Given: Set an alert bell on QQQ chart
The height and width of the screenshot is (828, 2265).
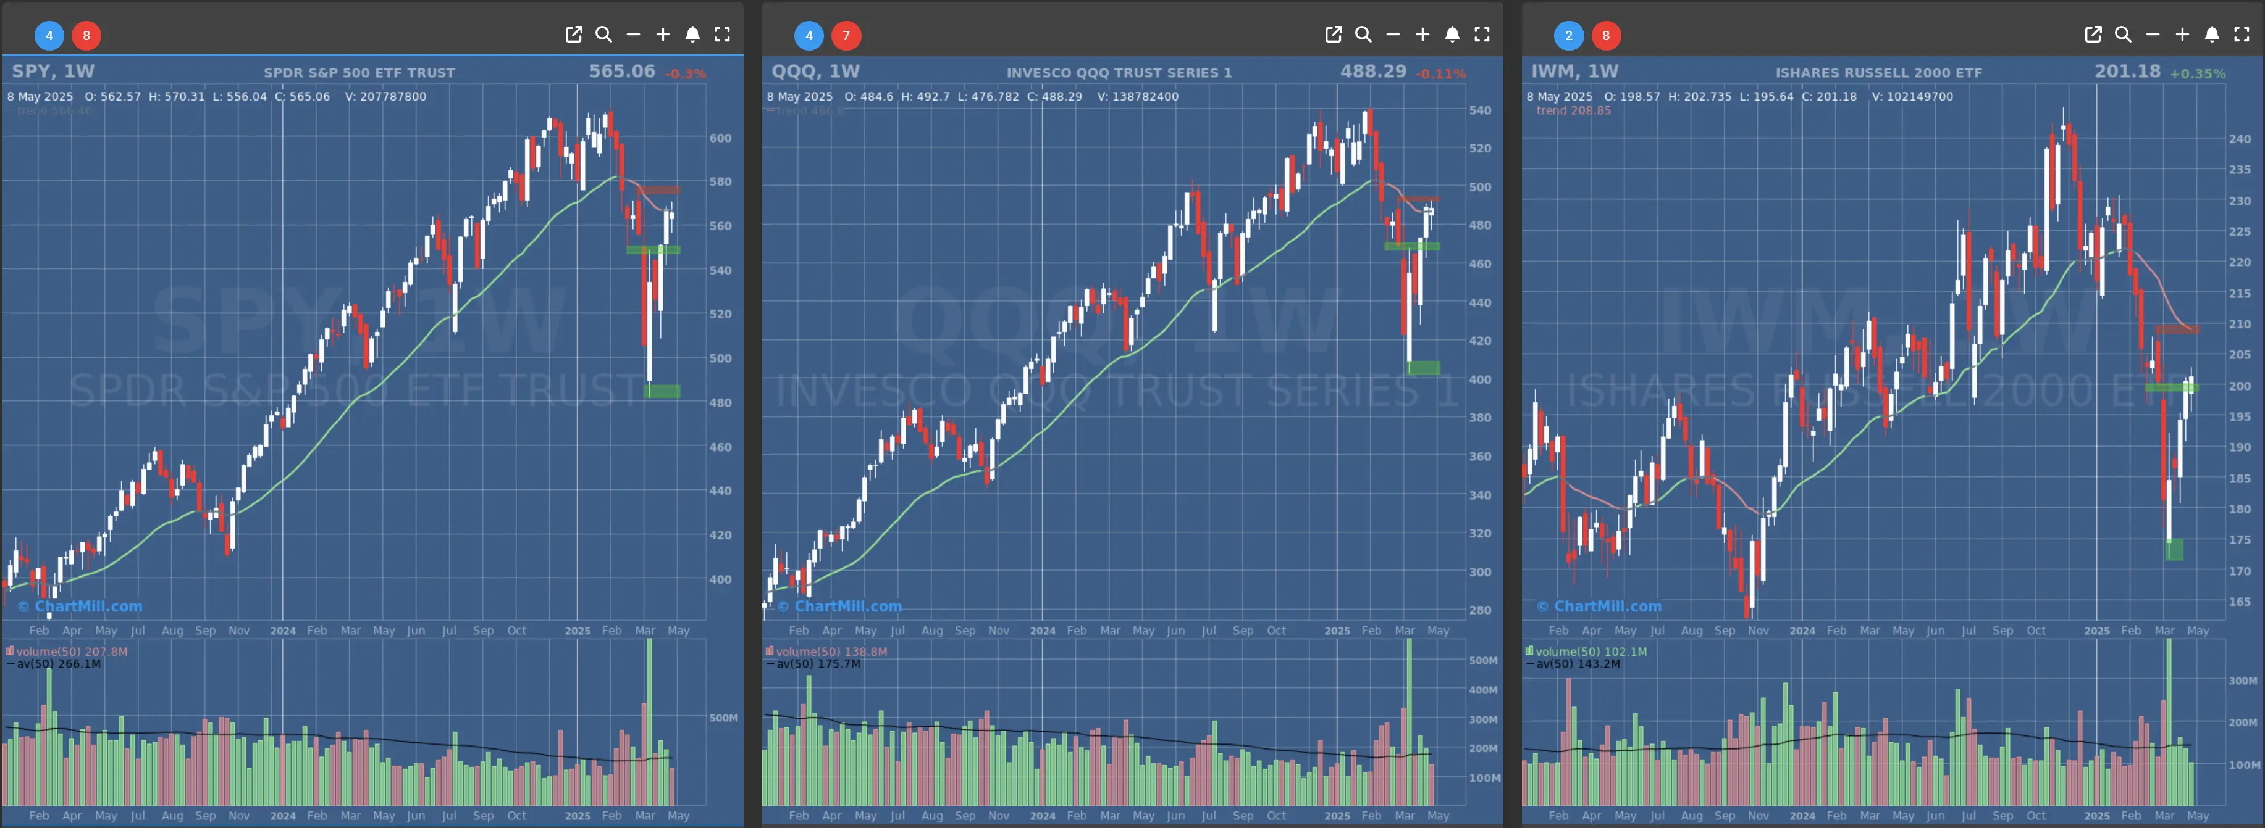Looking at the screenshot, I should click(x=1453, y=35).
